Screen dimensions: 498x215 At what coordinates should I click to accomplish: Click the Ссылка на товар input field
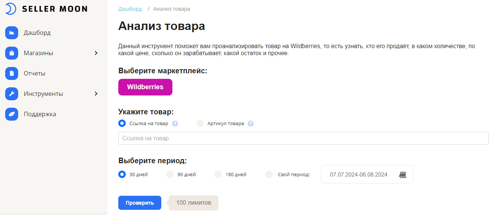303,138
